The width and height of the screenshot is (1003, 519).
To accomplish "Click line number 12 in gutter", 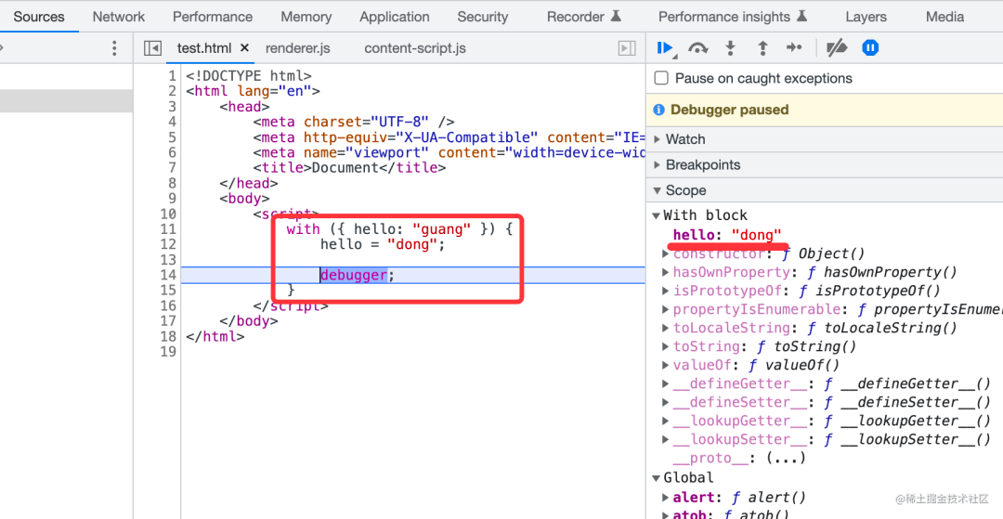I will click(167, 244).
